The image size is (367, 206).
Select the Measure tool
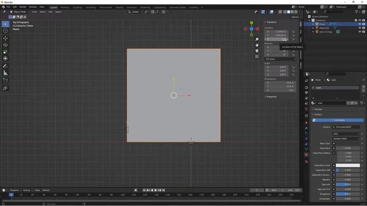click(x=5, y=73)
